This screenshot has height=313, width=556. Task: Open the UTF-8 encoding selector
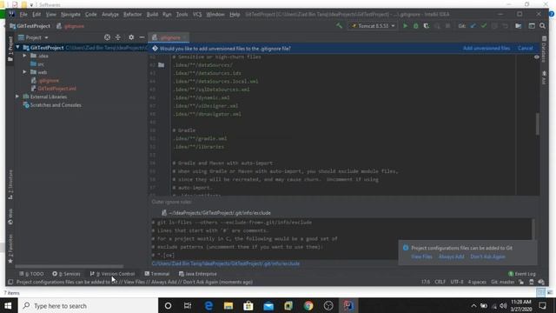(x=457, y=282)
